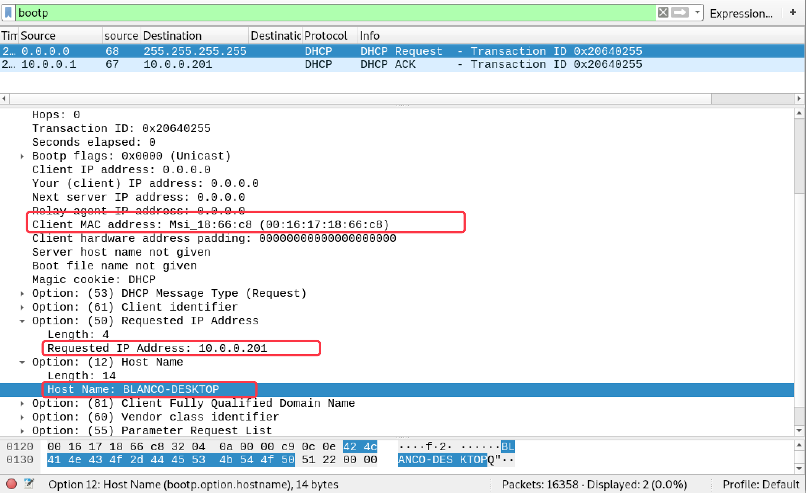Open capture file comment notepad icon
The width and height of the screenshot is (806, 493).
tap(29, 484)
